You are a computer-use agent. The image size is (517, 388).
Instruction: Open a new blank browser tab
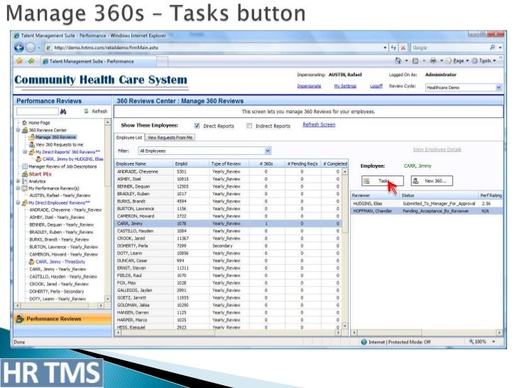[x=162, y=61]
